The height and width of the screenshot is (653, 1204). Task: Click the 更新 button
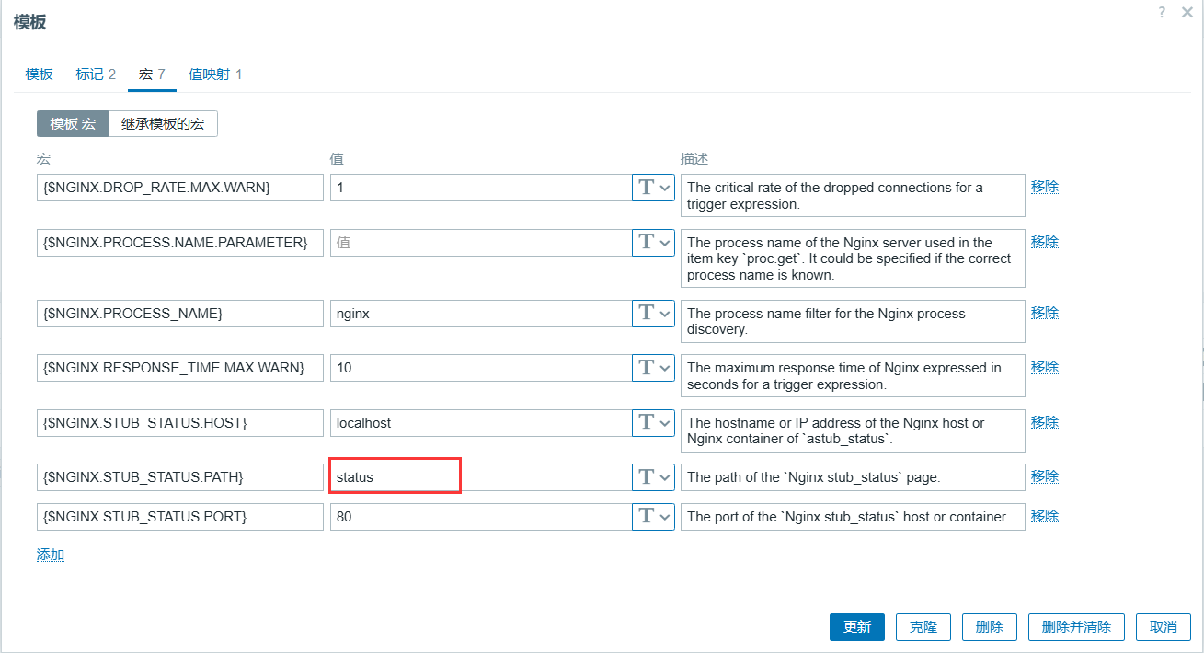pos(856,627)
